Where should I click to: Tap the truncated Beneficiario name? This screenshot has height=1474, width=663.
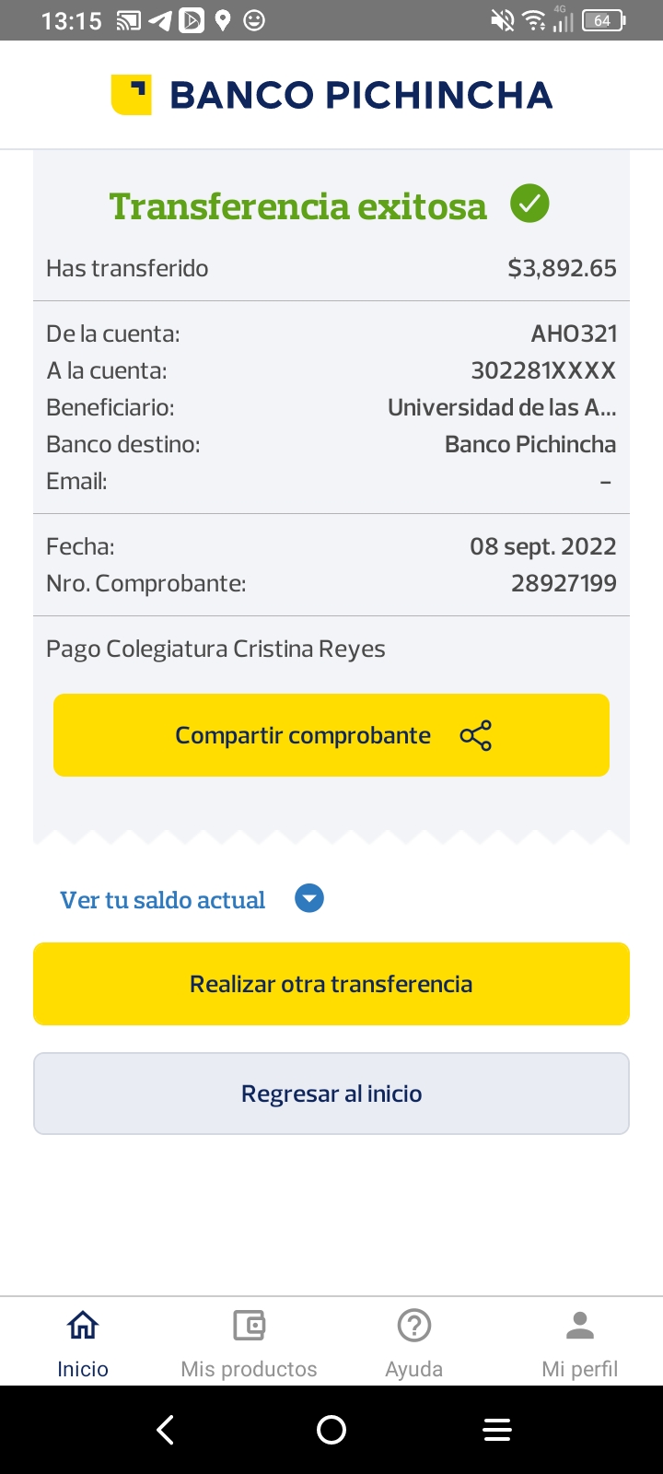pos(502,407)
